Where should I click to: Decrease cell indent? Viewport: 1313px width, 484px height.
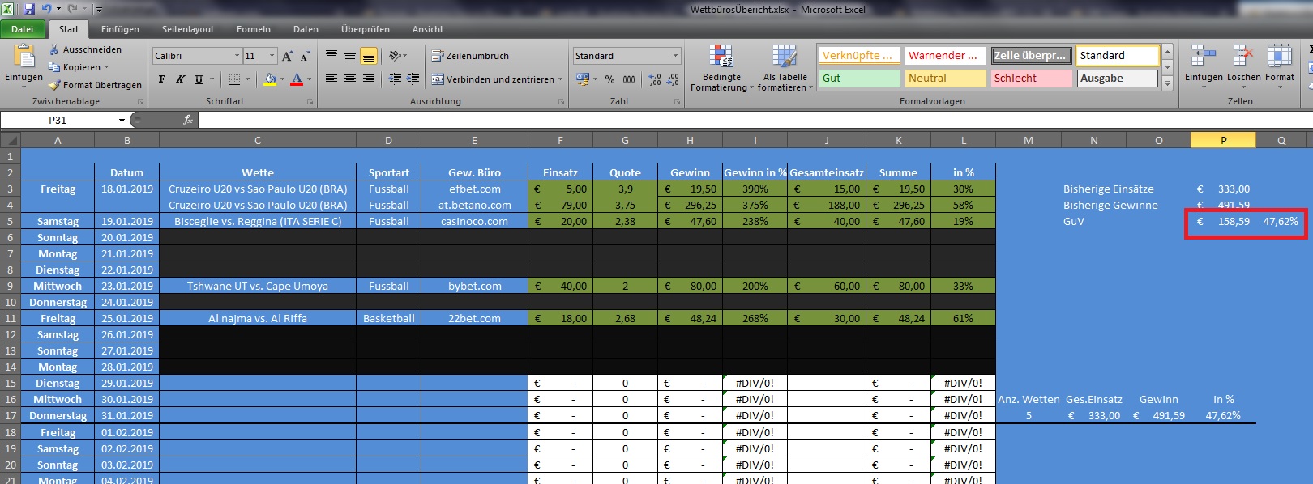tap(395, 79)
